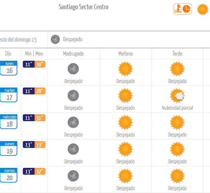Open the temperature history thermometer-clock icon

click(x=182, y=9)
